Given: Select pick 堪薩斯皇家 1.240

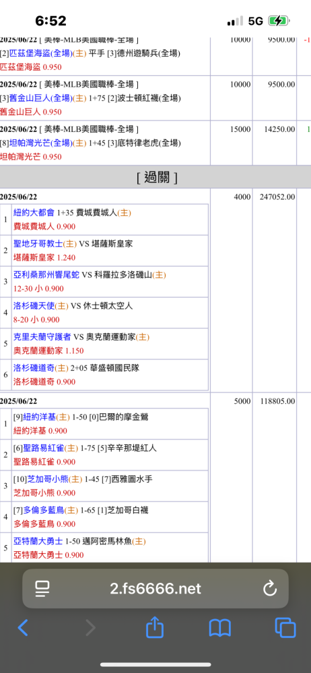Looking at the screenshot, I should pyautogui.click(x=44, y=258).
